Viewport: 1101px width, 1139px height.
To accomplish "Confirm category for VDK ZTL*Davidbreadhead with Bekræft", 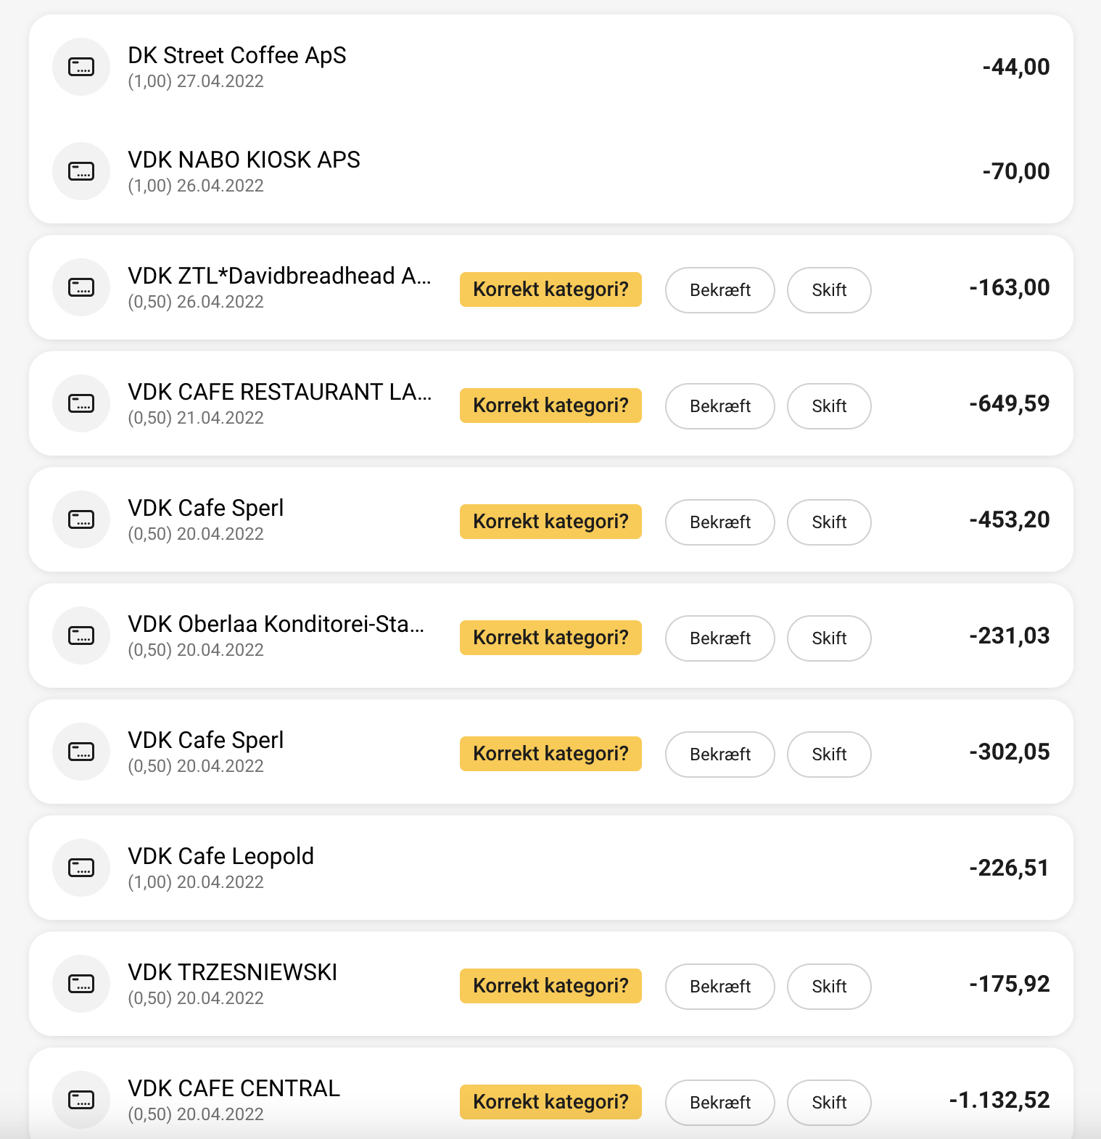I will point(719,290).
